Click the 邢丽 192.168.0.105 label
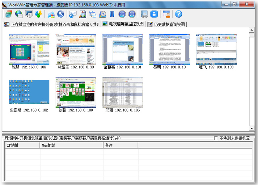Image resolution: width=258 pixels, height=185 pixels. pyautogui.click(x=123, y=110)
